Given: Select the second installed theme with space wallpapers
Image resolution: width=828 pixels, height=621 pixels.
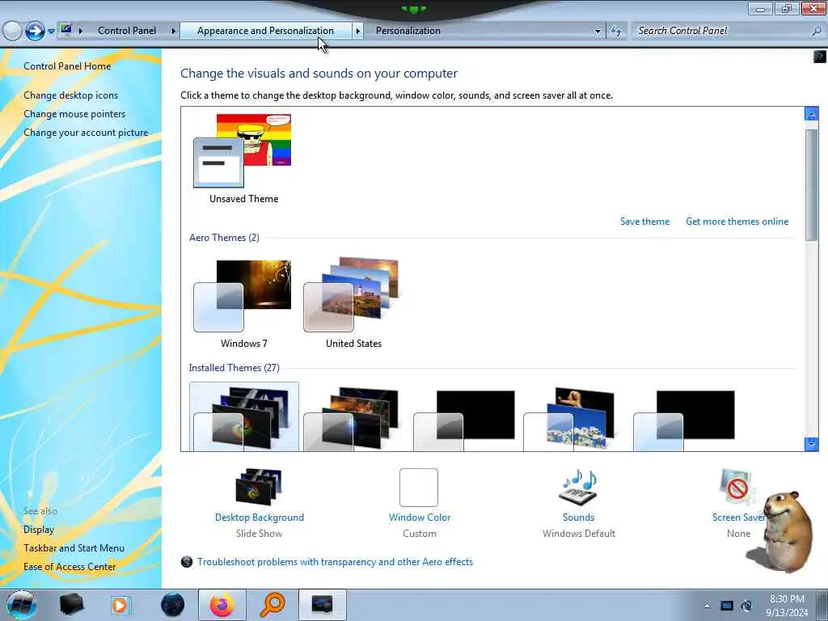Looking at the screenshot, I should pyautogui.click(x=353, y=416).
